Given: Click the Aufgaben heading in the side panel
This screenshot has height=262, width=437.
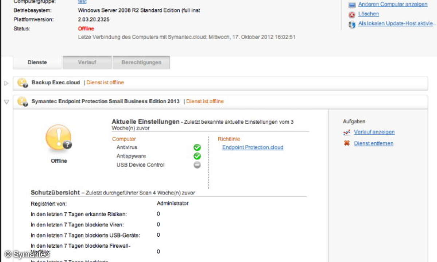Looking at the screenshot, I should point(354,121).
